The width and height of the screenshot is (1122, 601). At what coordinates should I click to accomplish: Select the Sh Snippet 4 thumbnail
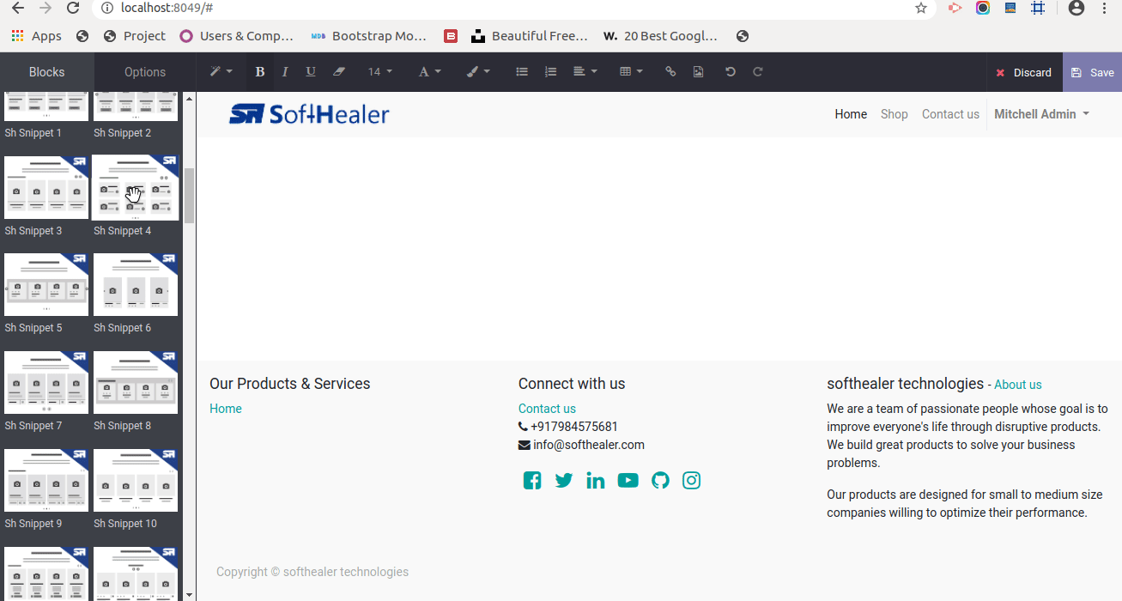(136, 187)
